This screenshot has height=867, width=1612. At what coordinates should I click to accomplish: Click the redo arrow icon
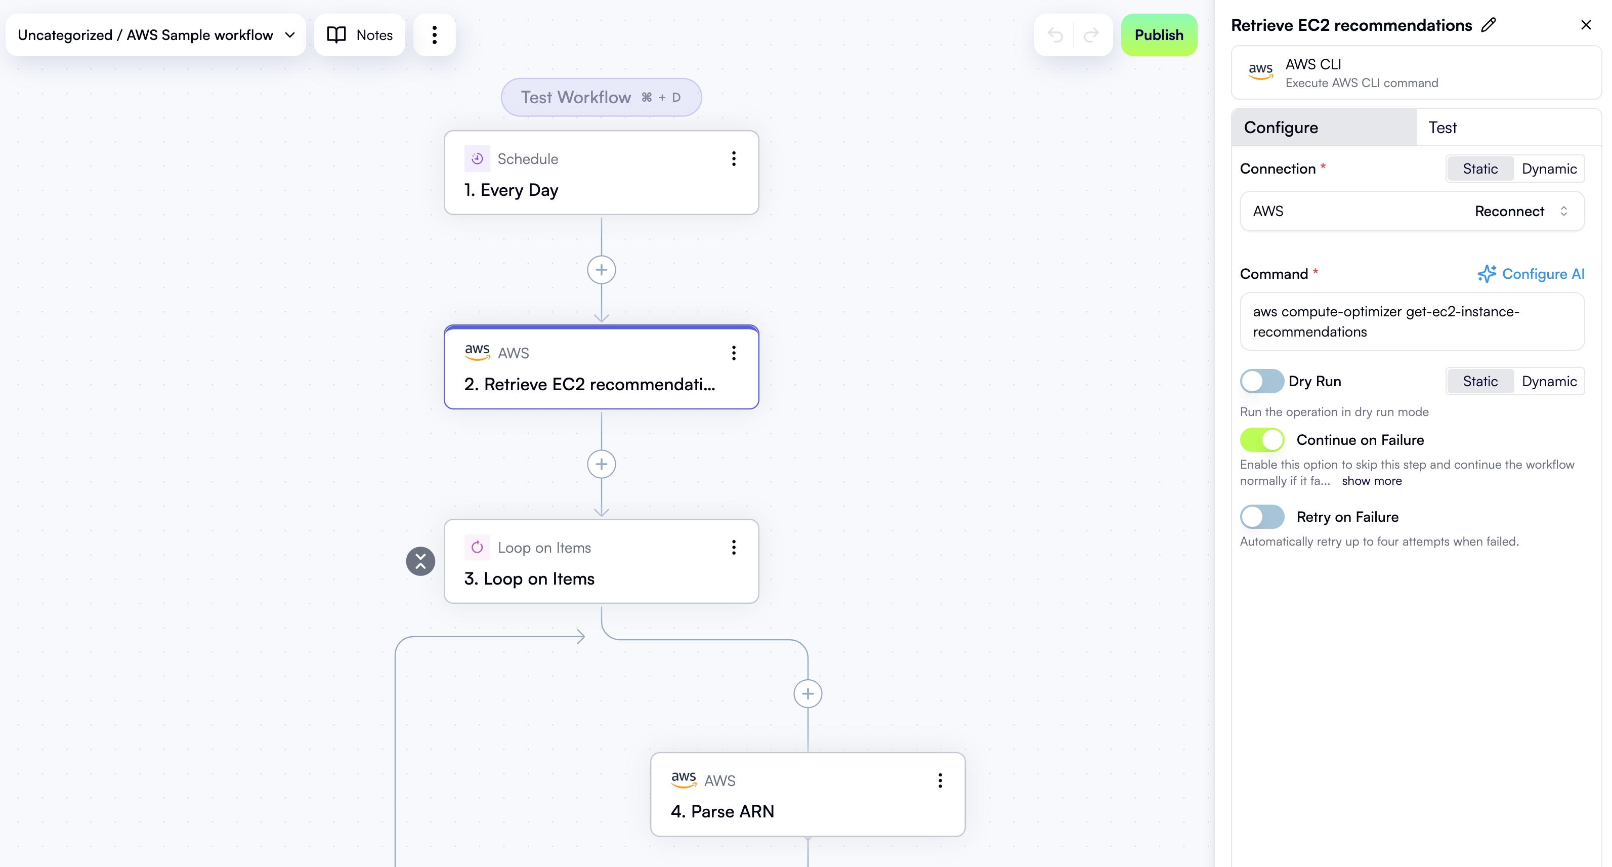pyautogui.click(x=1091, y=34)
